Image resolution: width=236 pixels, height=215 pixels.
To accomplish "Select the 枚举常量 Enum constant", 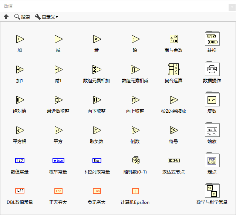I will click(58, 161).
